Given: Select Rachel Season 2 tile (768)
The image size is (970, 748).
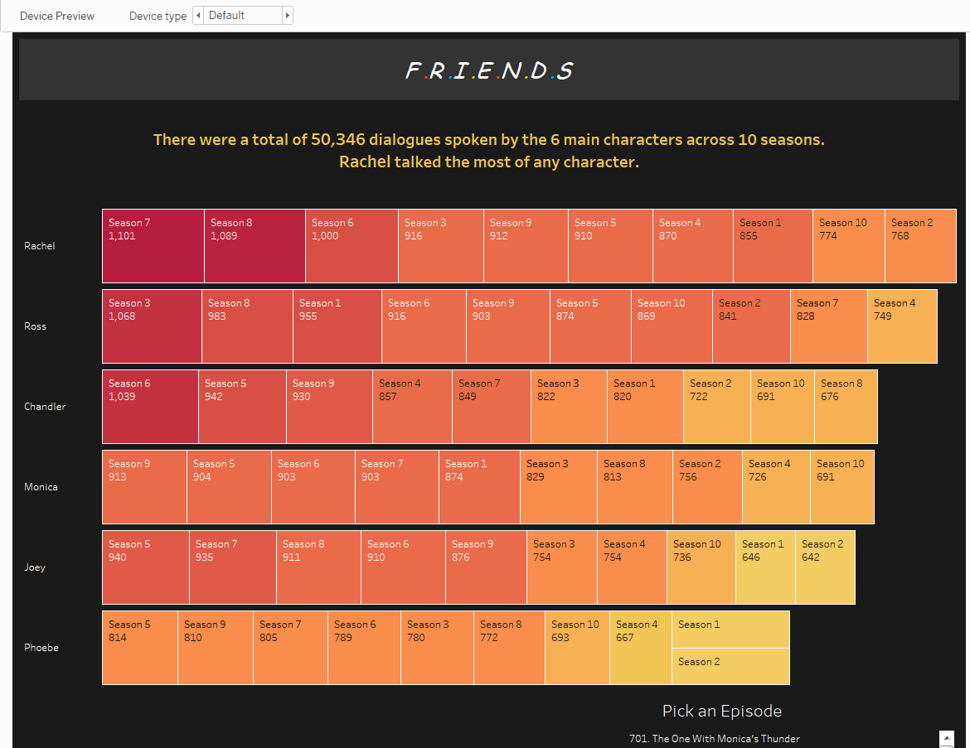Looking at the screenshot, I should 921,246.
